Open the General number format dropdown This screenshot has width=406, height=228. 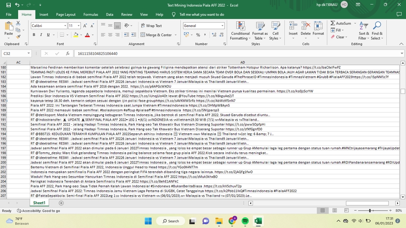point(222,26)
